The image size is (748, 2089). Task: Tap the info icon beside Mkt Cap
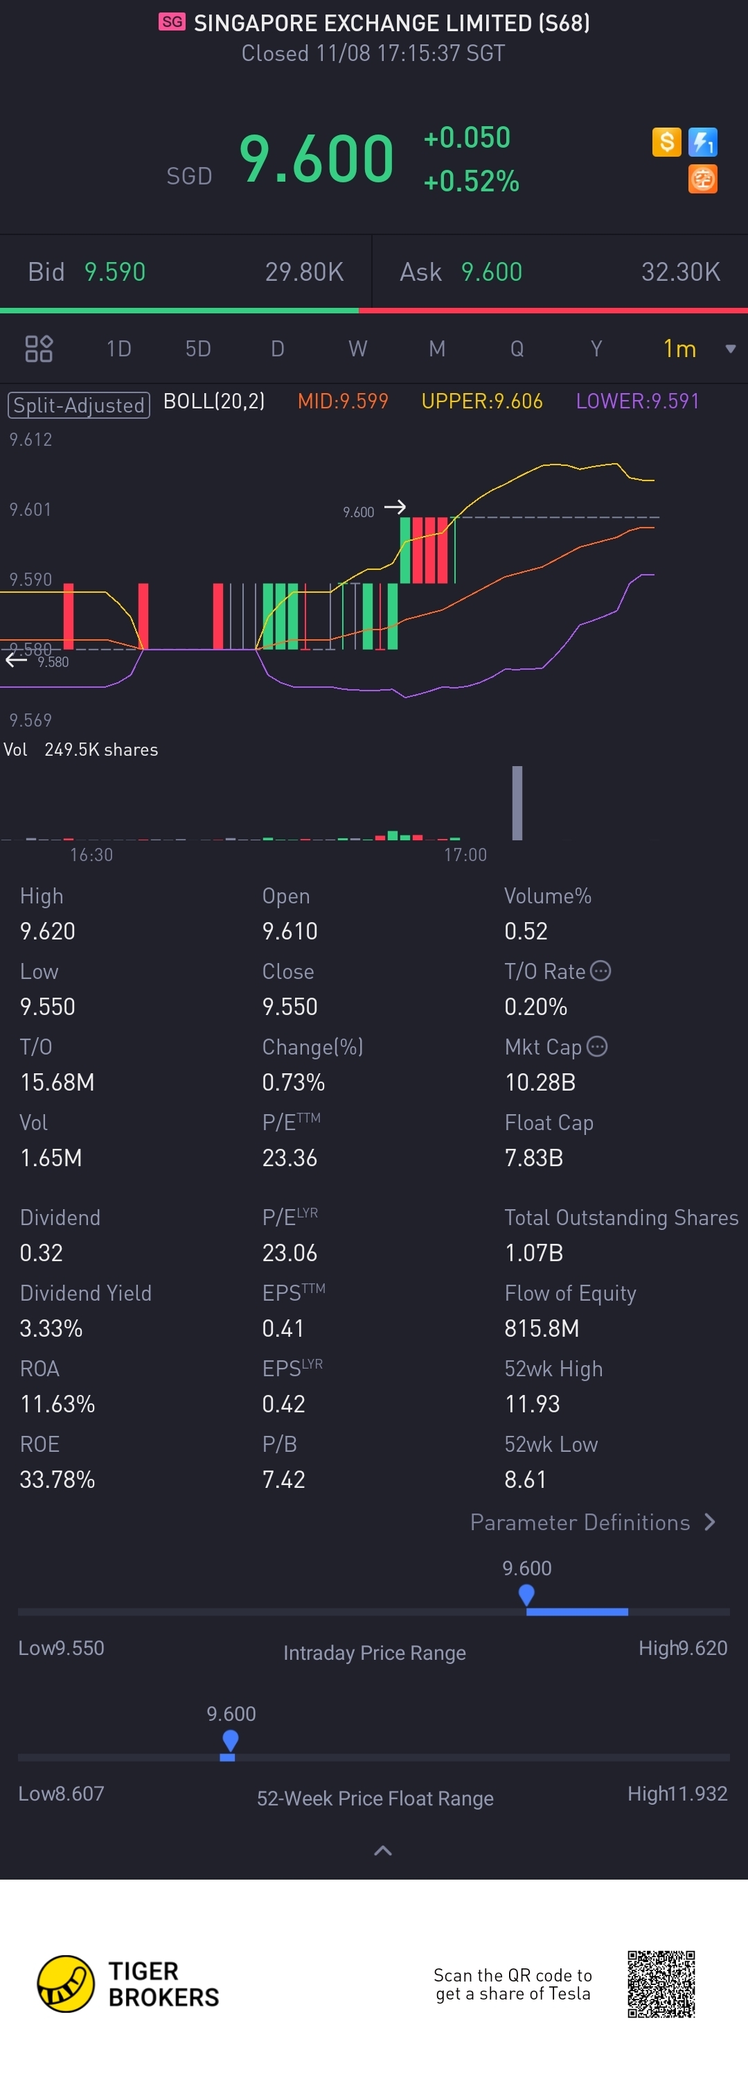pyautogui.click(x=597, y=1046)
